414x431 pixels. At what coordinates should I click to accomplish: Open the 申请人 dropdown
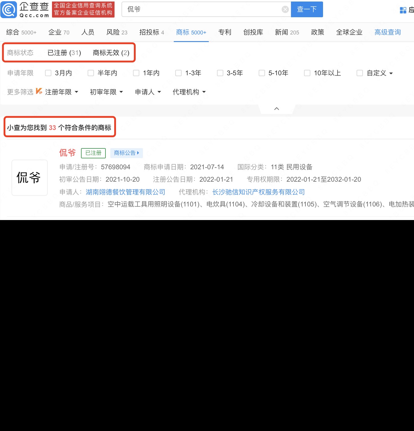pos(148,92)
